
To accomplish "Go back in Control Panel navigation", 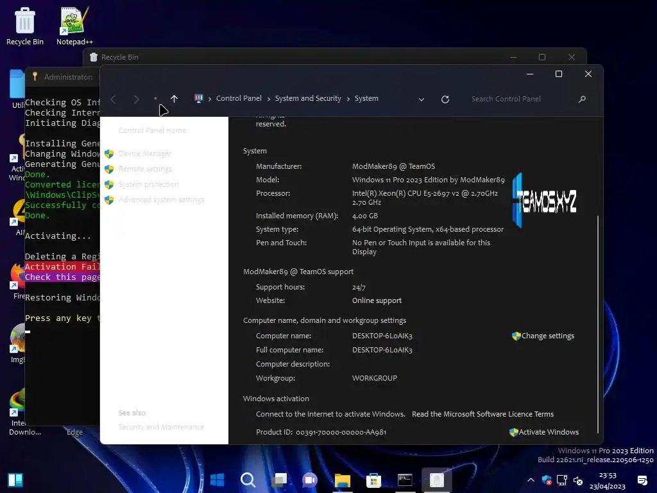I will click(x=113, y=99).
